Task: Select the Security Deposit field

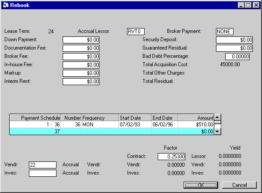Action: pos(234,40)
